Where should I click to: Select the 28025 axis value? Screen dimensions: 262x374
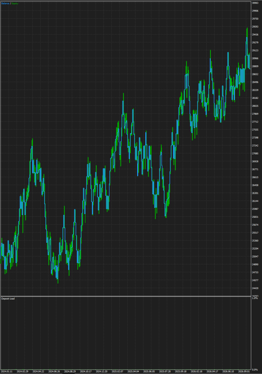point(255,106)
